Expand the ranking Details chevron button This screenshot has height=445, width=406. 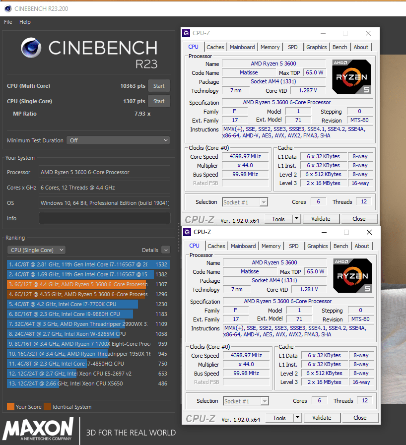166,250
